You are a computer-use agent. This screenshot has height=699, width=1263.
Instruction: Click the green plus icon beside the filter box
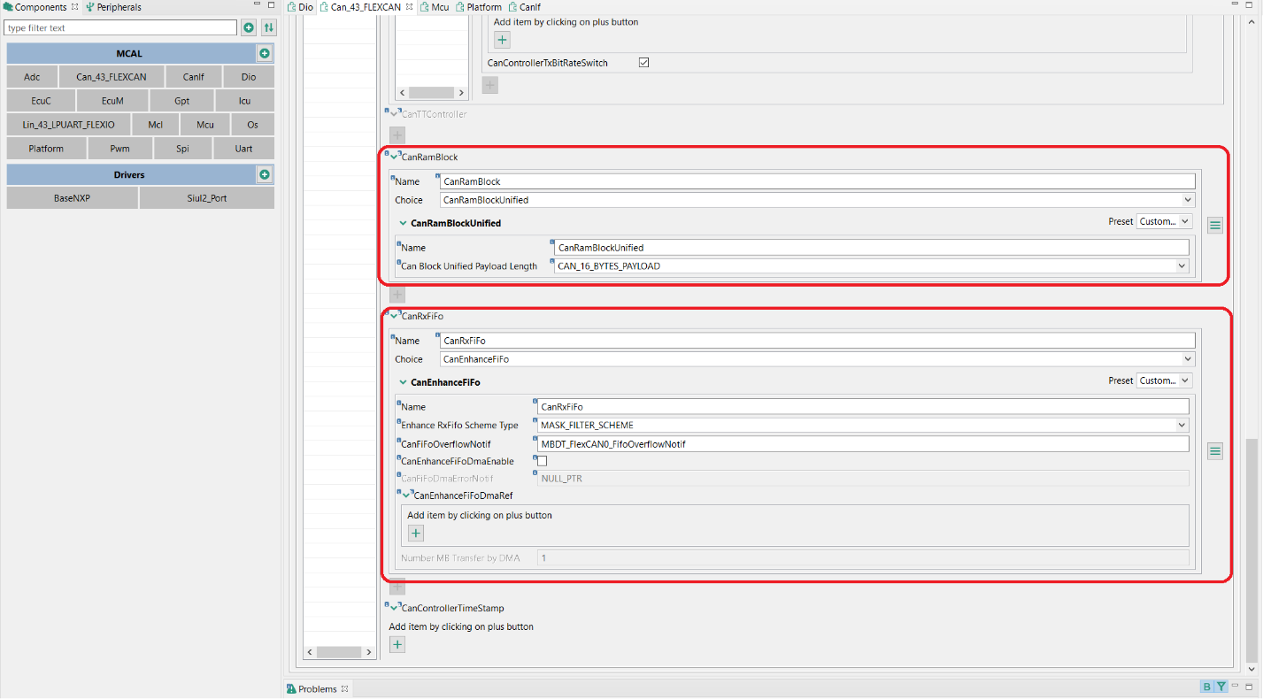point(249,27)
